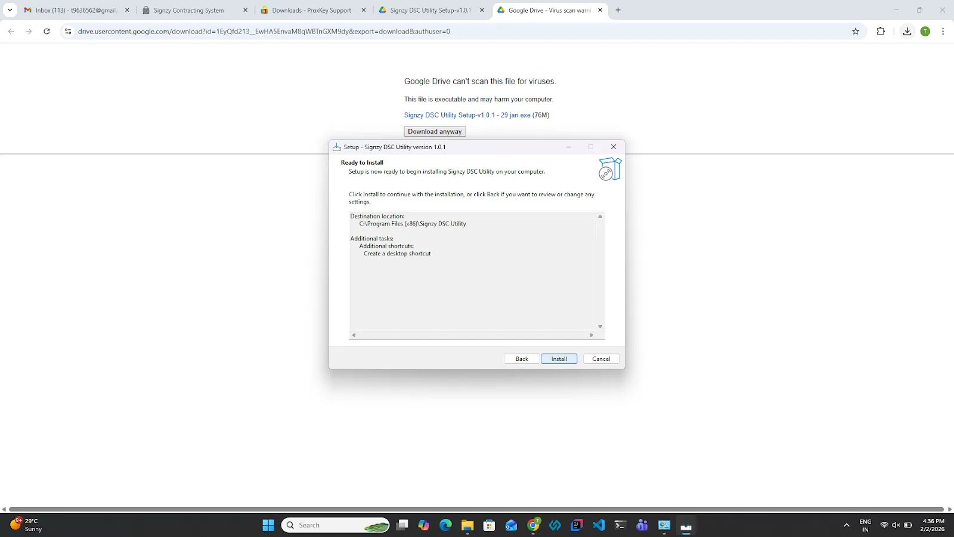
Task: Open File Explorer from the taskbar
Action: [467, 525]
